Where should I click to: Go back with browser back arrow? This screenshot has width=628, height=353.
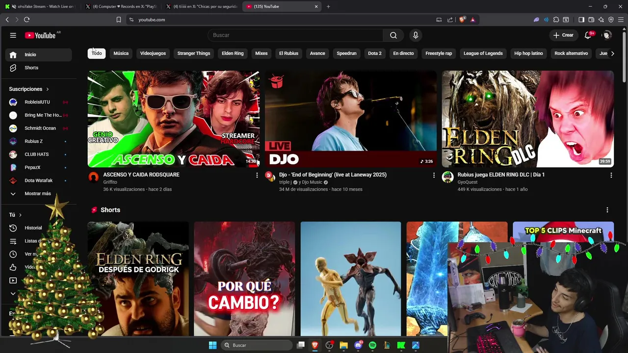click(x=7, y=20)
